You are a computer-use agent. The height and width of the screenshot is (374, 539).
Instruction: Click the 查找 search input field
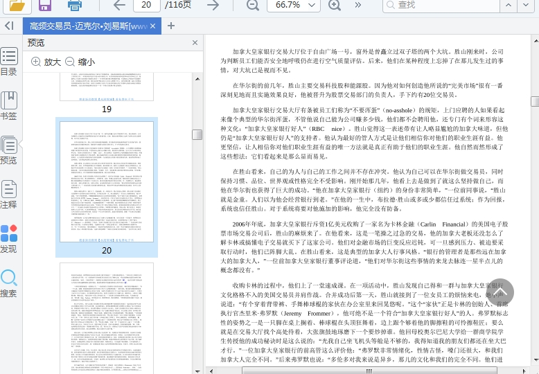pos(430,6)
